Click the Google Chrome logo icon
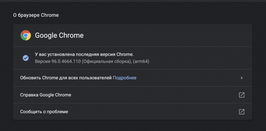The image size is (266, 131). pos(26,35)
